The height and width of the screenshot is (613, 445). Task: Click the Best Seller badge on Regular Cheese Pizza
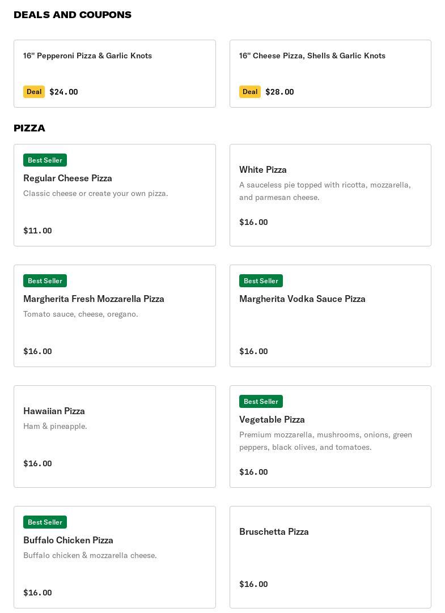[45, 160]
